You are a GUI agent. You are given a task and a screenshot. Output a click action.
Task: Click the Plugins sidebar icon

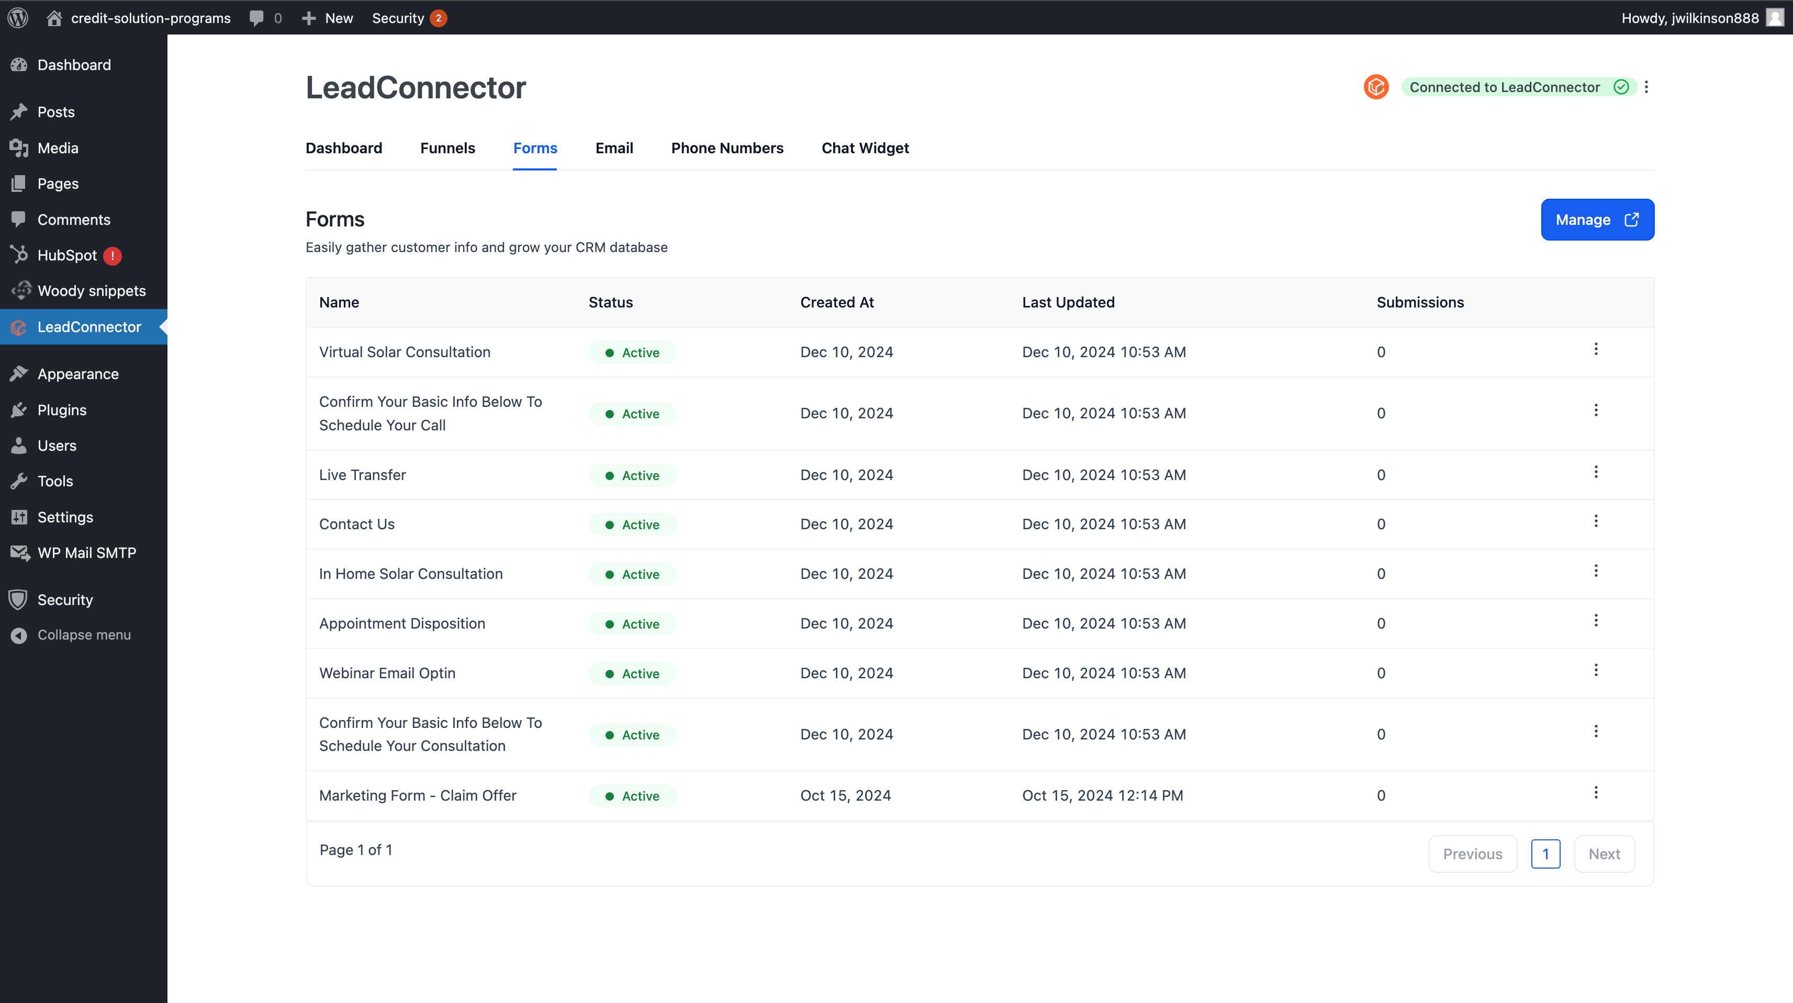click(19, 409)
